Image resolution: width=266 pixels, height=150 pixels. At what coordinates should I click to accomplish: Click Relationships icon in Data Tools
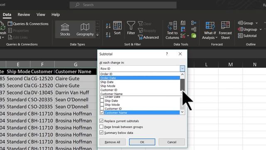194,29
